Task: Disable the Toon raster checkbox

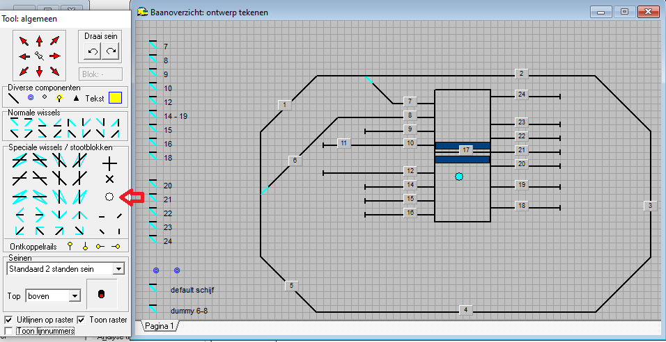Action: coord(82,320)
